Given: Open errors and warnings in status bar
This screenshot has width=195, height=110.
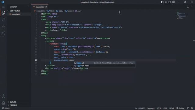Looking at the screenshot, I should pos(6,108).
